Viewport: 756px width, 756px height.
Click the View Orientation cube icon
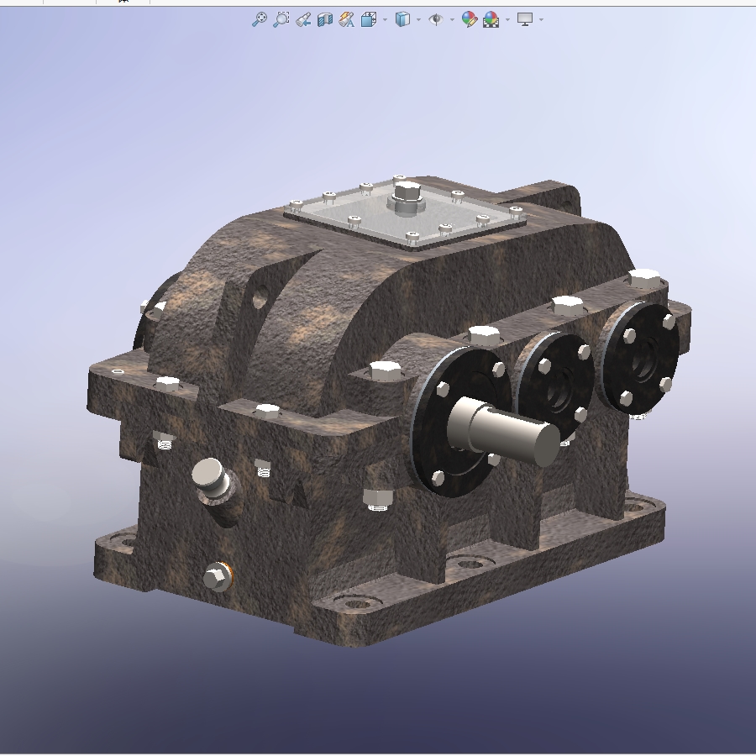(x=369, y=20)
